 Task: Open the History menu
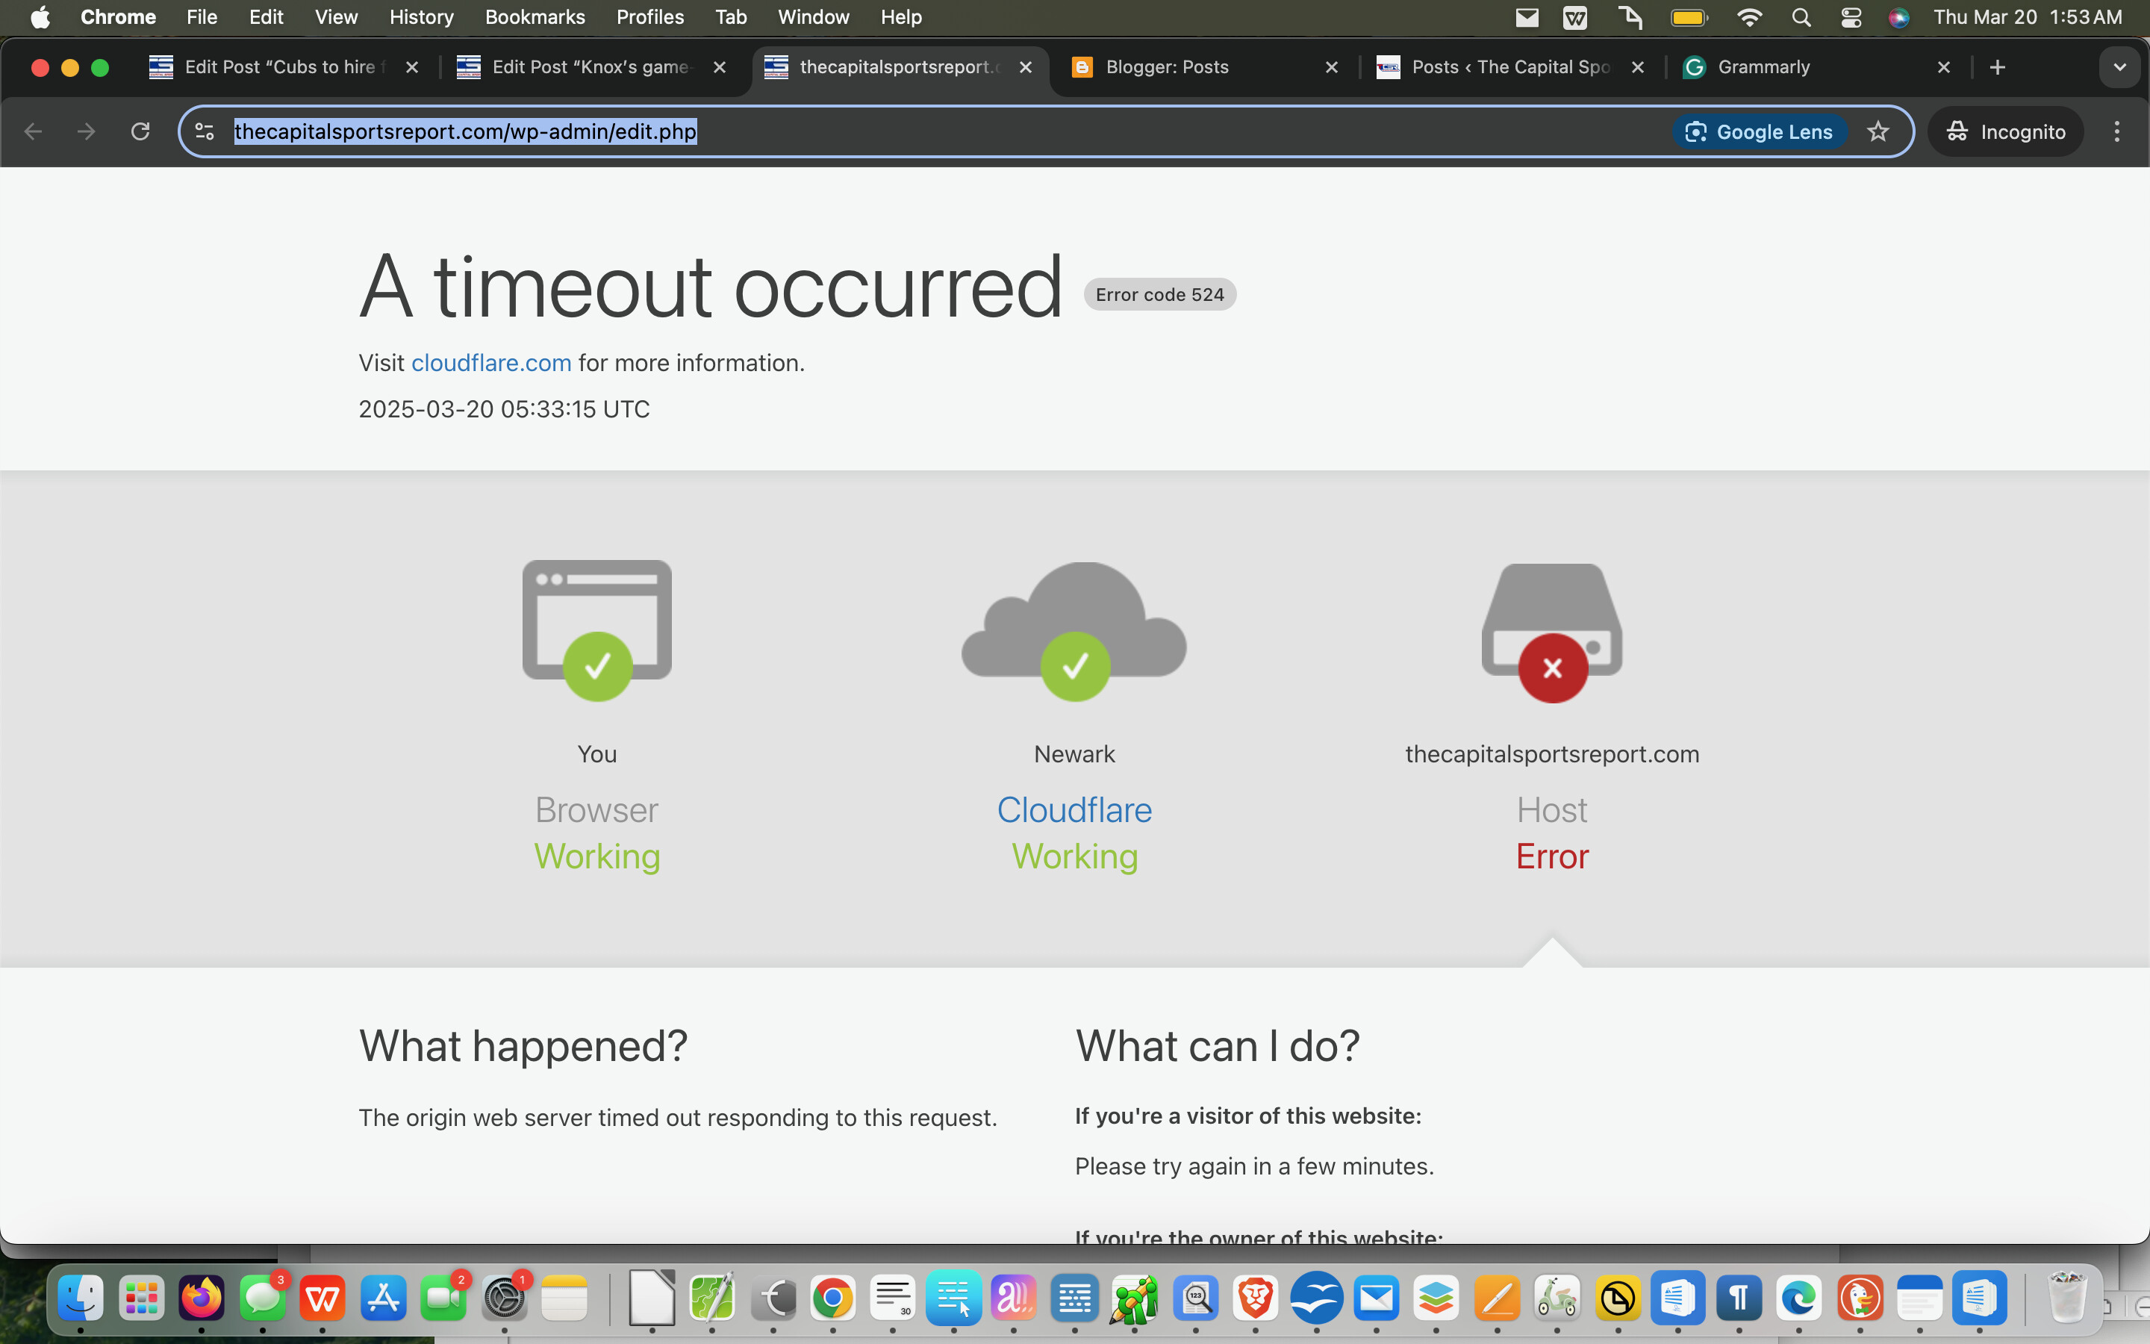pyautogui.click(x=421, y=17)
